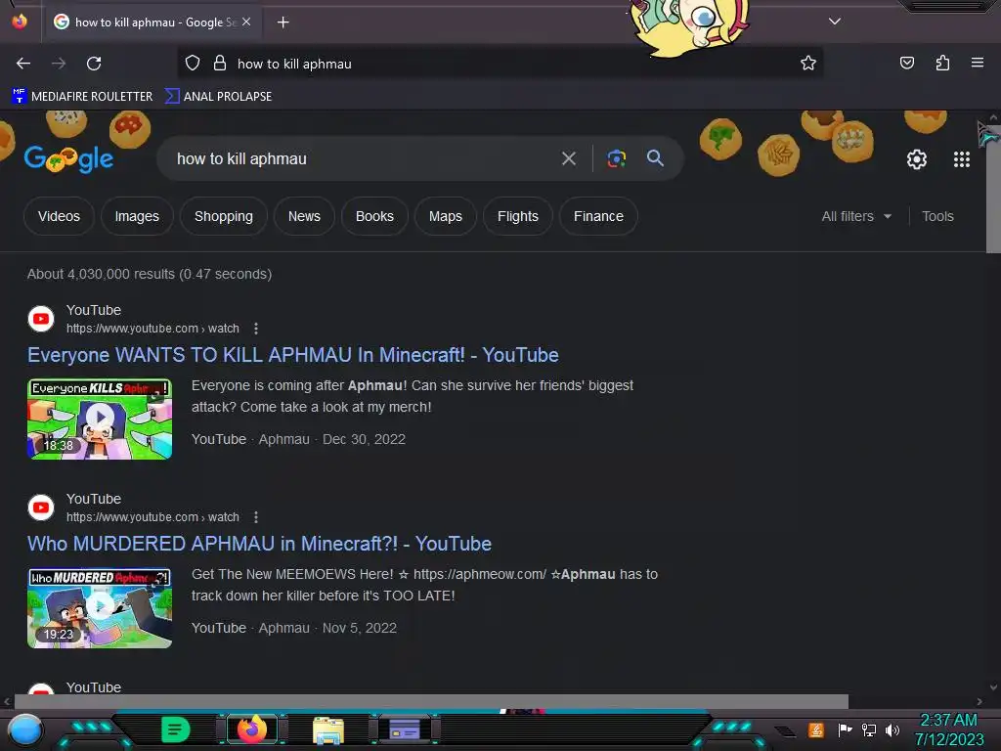Open green notes app in taskbar
The width and height of the screenshot is (1001, 751).
coord(176,729)
